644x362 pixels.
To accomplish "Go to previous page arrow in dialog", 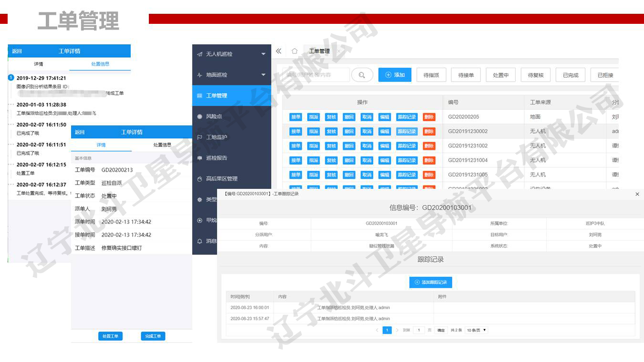I will click(x=377, y=330).
